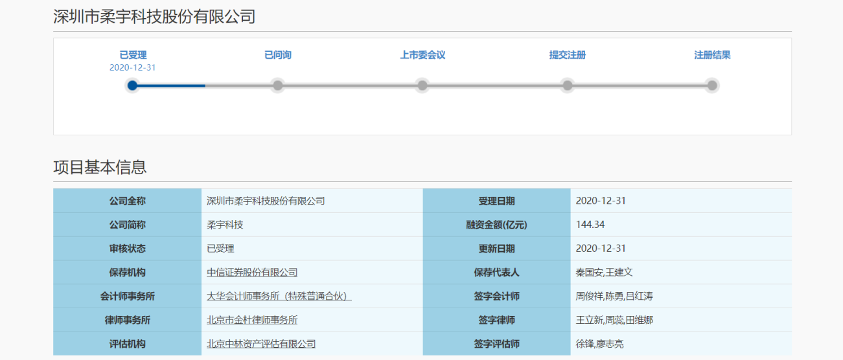843x360 pixels.
Task: Click the 2020-12-31 date under 已受理
Action: pos(133,67)
